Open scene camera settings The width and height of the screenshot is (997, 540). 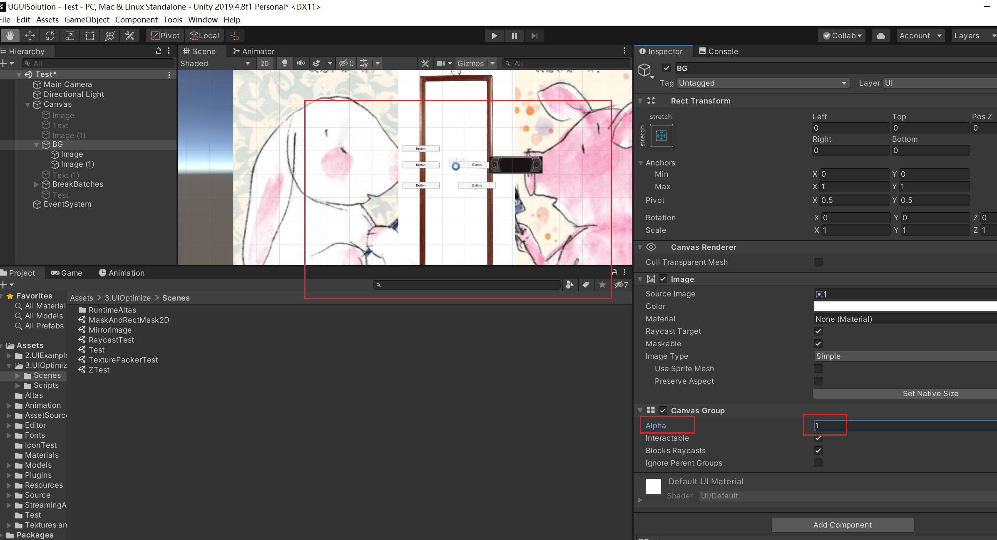coord(441,63)
